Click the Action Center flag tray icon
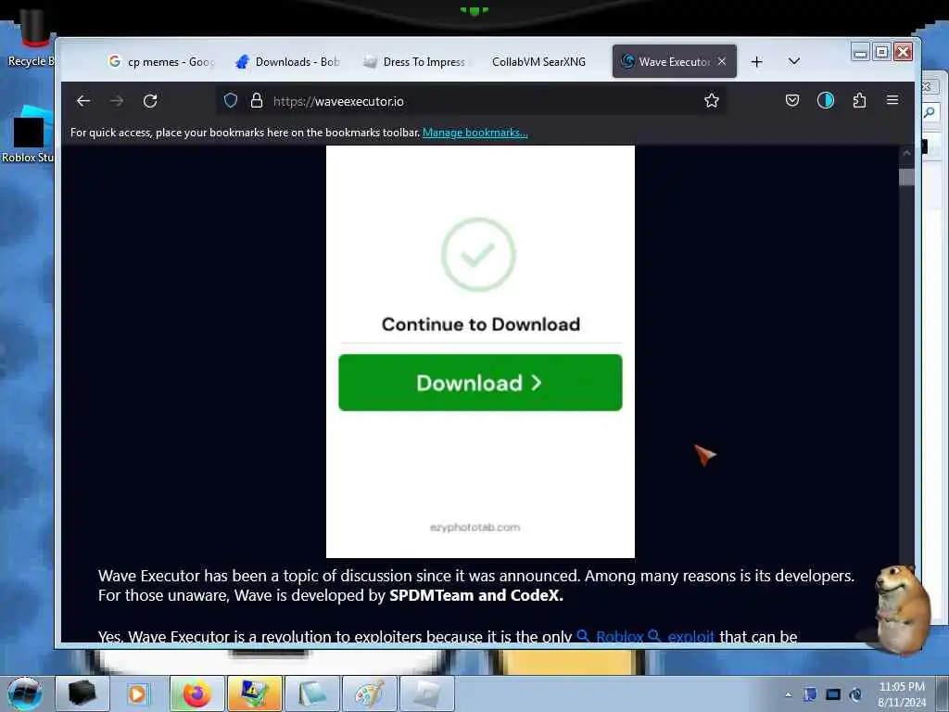The height and width of the screenshot is (712, 949). click(810, 693)
